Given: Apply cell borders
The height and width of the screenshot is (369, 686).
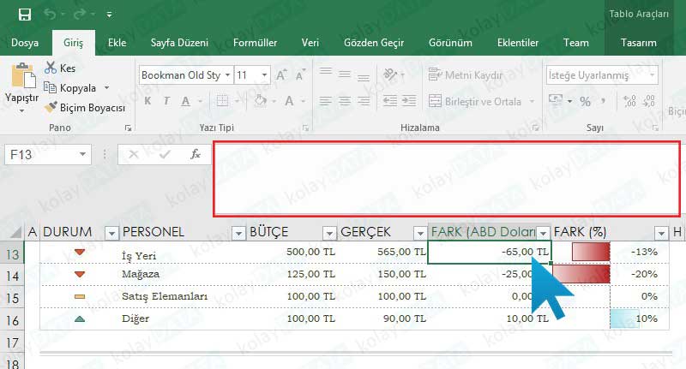Looking at the screenshot, I should pos(222,101).
